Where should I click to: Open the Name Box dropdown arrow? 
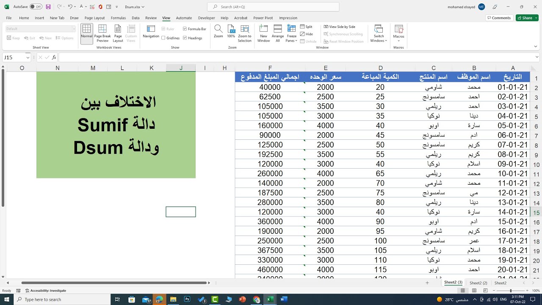pyautogui.click(x=28, y=57)
